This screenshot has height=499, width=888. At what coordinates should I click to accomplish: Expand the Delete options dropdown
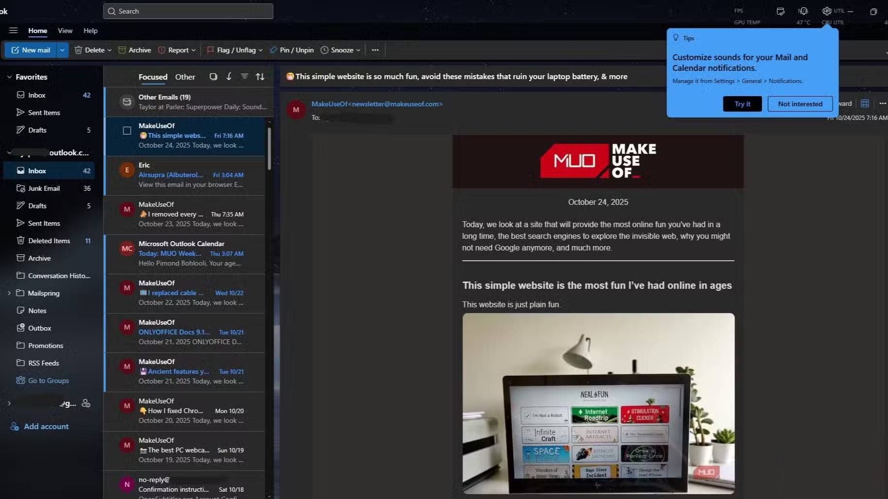109,50
